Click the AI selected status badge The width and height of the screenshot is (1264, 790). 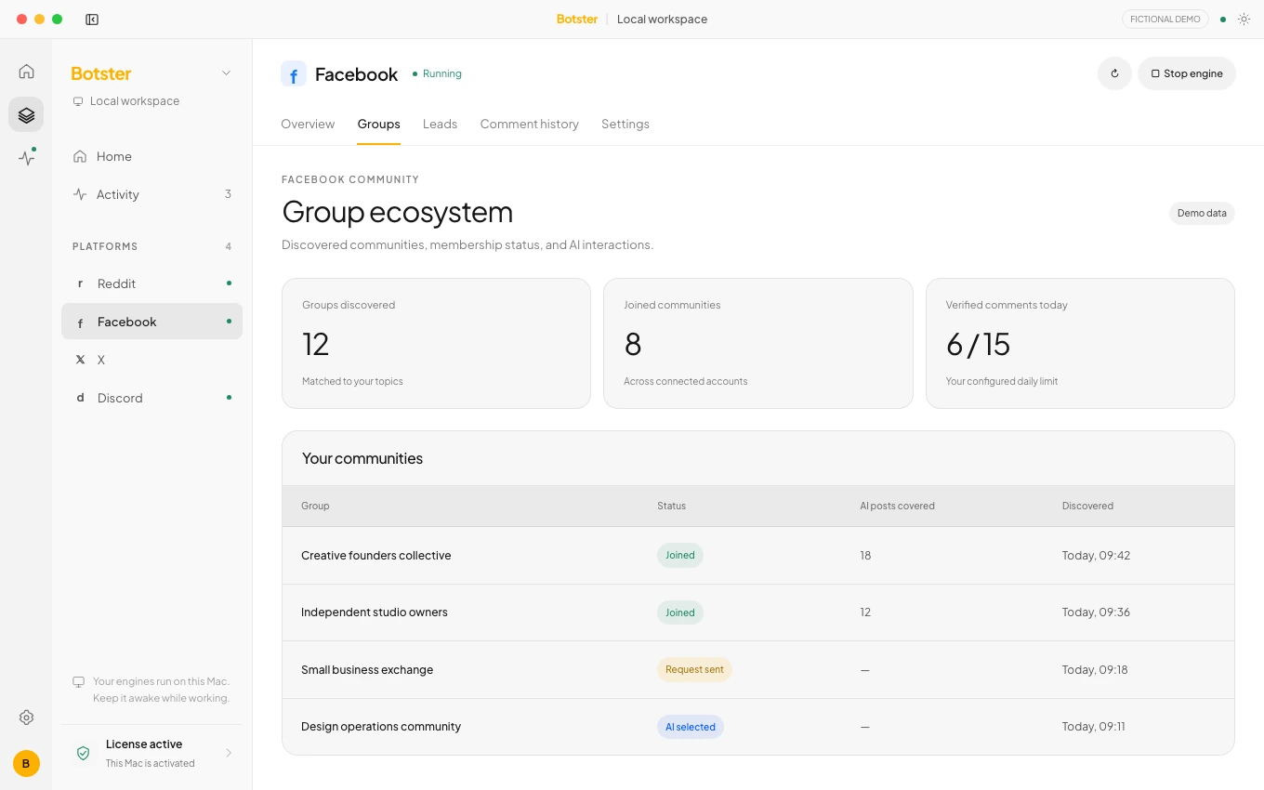(x=691, y=727)
